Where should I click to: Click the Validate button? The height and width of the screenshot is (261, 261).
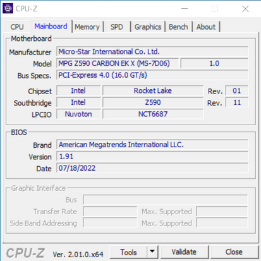tap(184, 252)
